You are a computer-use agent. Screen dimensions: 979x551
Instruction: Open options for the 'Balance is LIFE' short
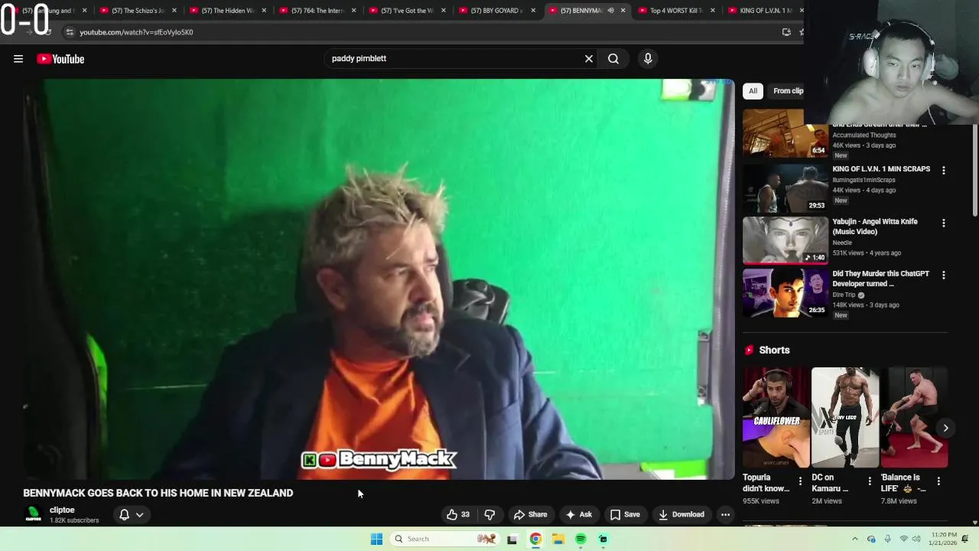pos(938,481)
